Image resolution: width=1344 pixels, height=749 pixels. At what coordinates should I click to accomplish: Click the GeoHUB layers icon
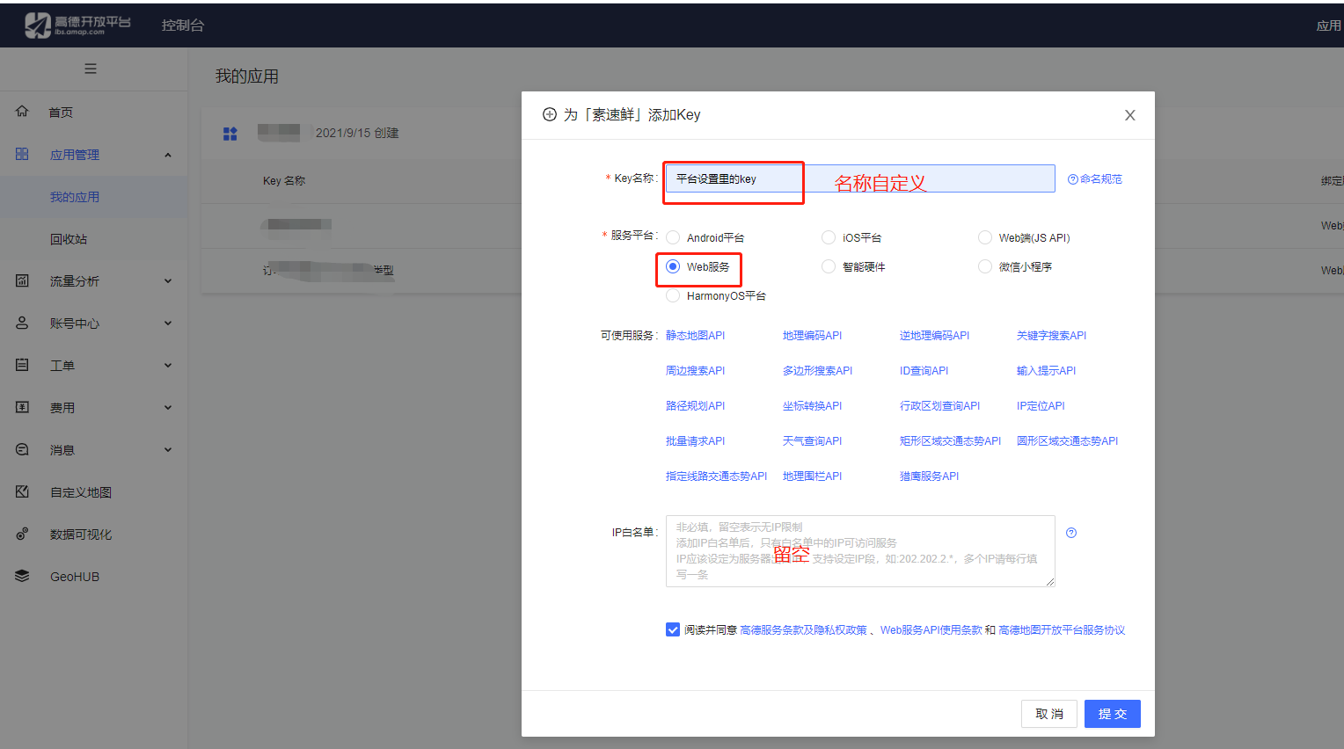point(22,576)
